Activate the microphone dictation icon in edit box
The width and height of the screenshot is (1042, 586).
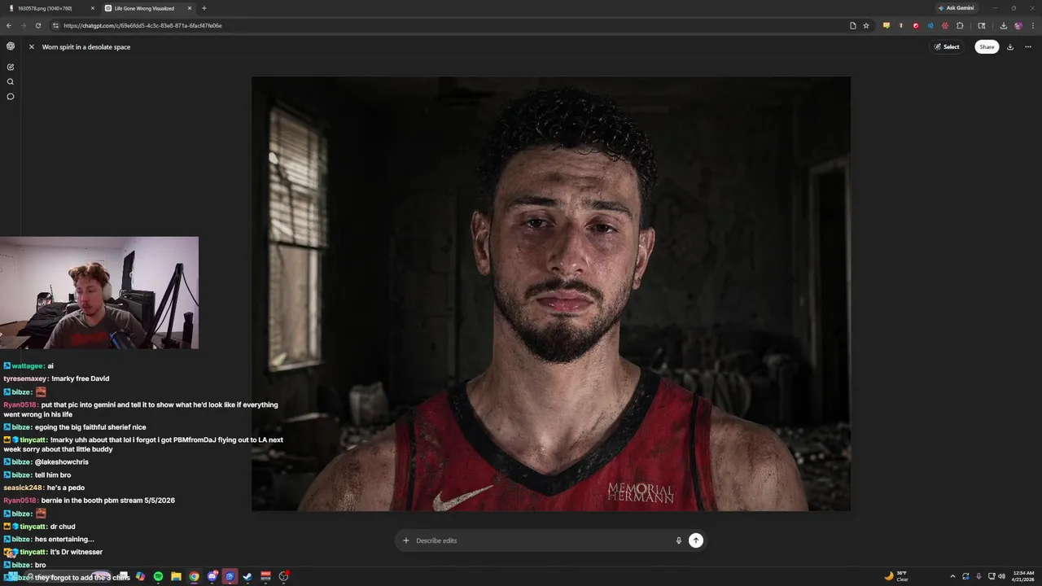pyautogui.click(x=679, y=540)
